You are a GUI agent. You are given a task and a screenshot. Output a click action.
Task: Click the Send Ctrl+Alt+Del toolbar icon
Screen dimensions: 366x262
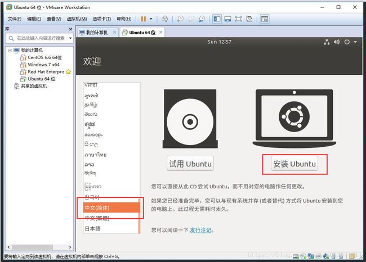coord(165,19)
